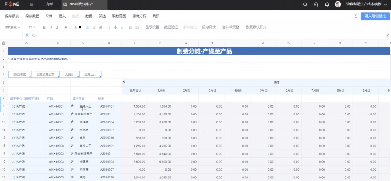Align cell content to bottom
This screenshot has width=391, height=181.
tap(122, 27)
